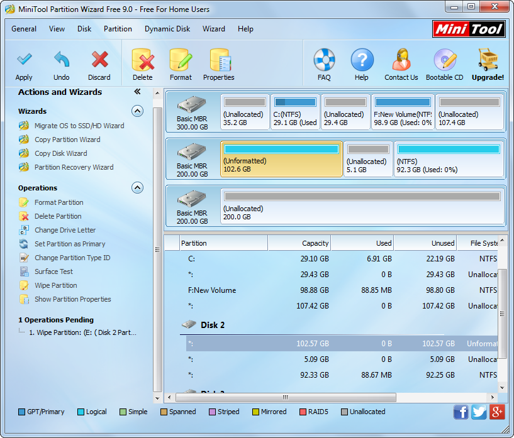This screenshot has width=514, height=438.
Task: Click Wipe Partition in Operations list
Action: pyautogui.click(x=56, y=285)
